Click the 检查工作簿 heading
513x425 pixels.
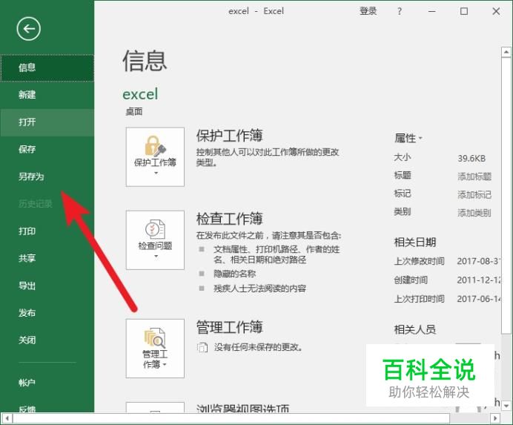click(x=229, y=219)
